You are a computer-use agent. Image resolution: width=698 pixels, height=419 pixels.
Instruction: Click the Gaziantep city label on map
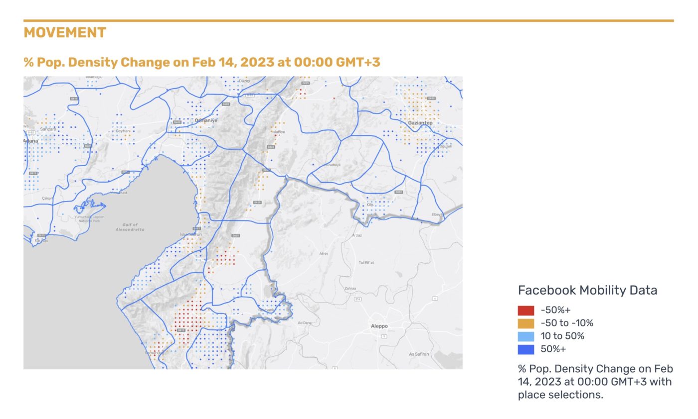(419, 122)
